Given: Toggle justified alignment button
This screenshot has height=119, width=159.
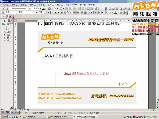Looking at the screenshot, I should (x=74, y=12).
